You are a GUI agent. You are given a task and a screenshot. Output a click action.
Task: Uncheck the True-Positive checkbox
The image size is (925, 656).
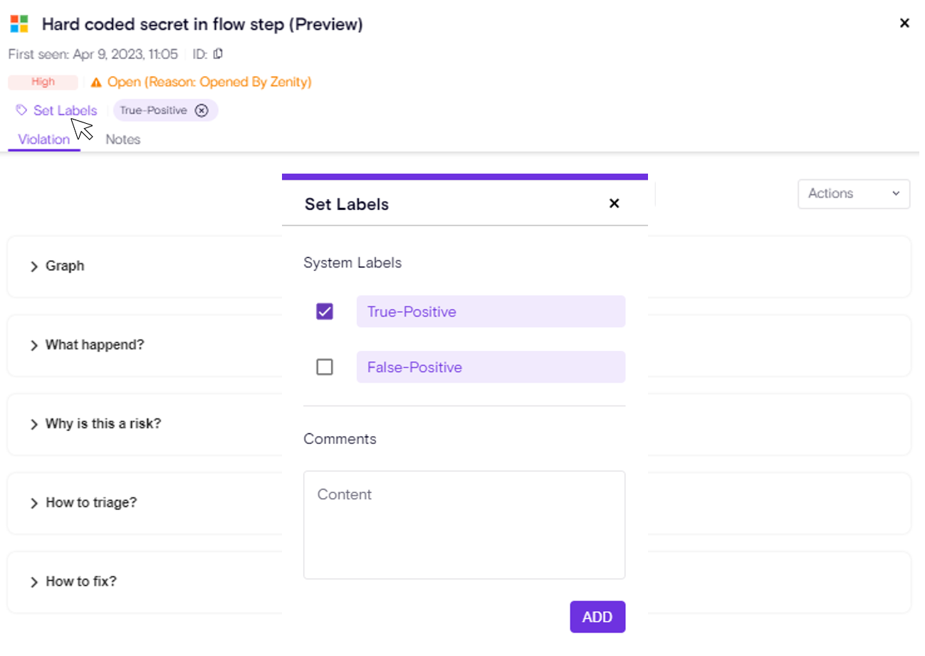click(325, 312)
